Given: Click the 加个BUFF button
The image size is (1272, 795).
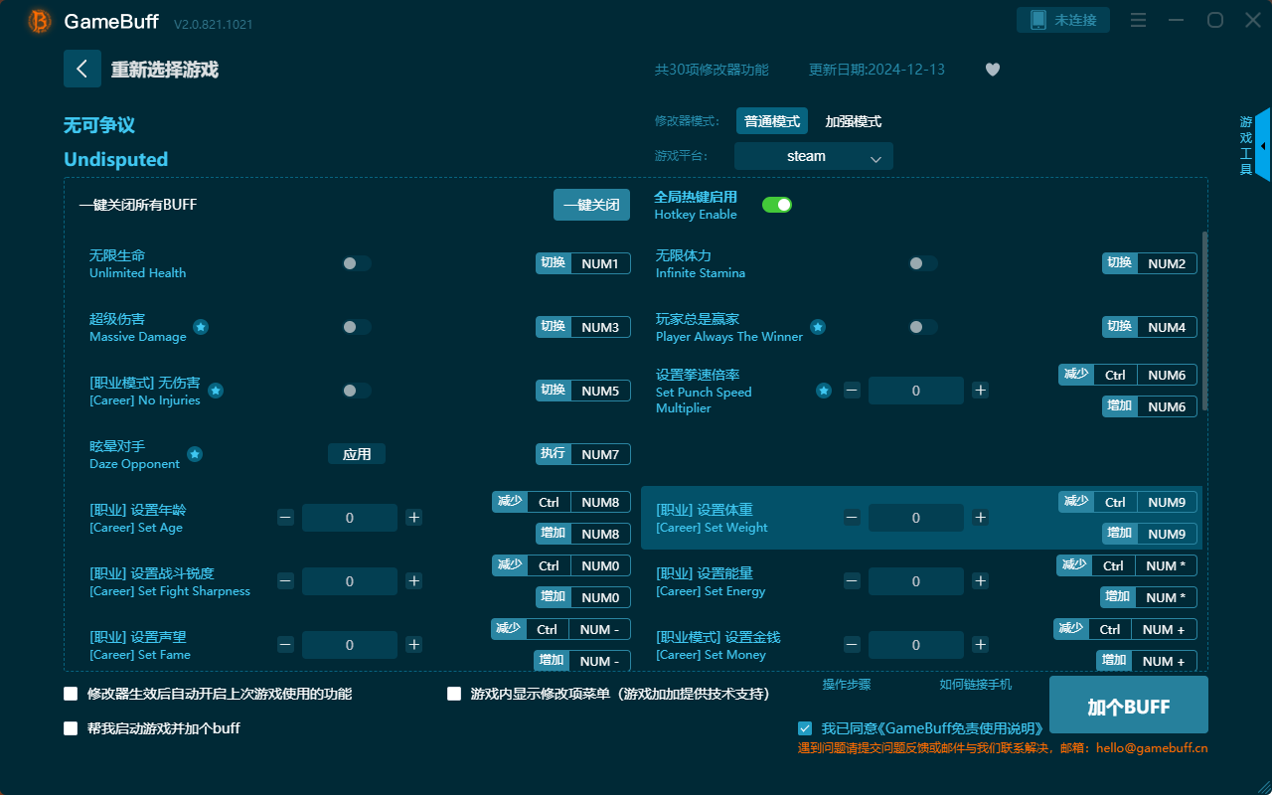Looking at the screenshot, I should point(1128,705).
